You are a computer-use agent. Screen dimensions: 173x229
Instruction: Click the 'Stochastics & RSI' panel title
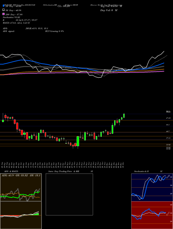[x=148, y=171]
